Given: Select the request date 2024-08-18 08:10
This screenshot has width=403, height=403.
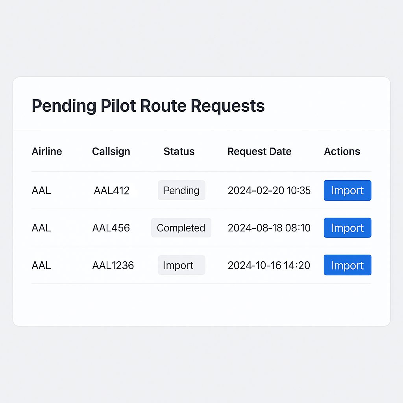Looking at the screenshot, I should [269, 228].
